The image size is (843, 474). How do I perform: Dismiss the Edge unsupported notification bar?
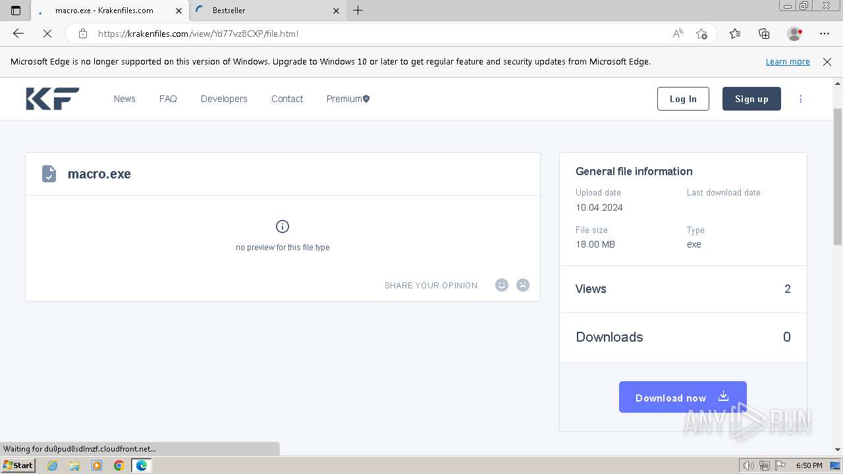[x=827, y=62]
